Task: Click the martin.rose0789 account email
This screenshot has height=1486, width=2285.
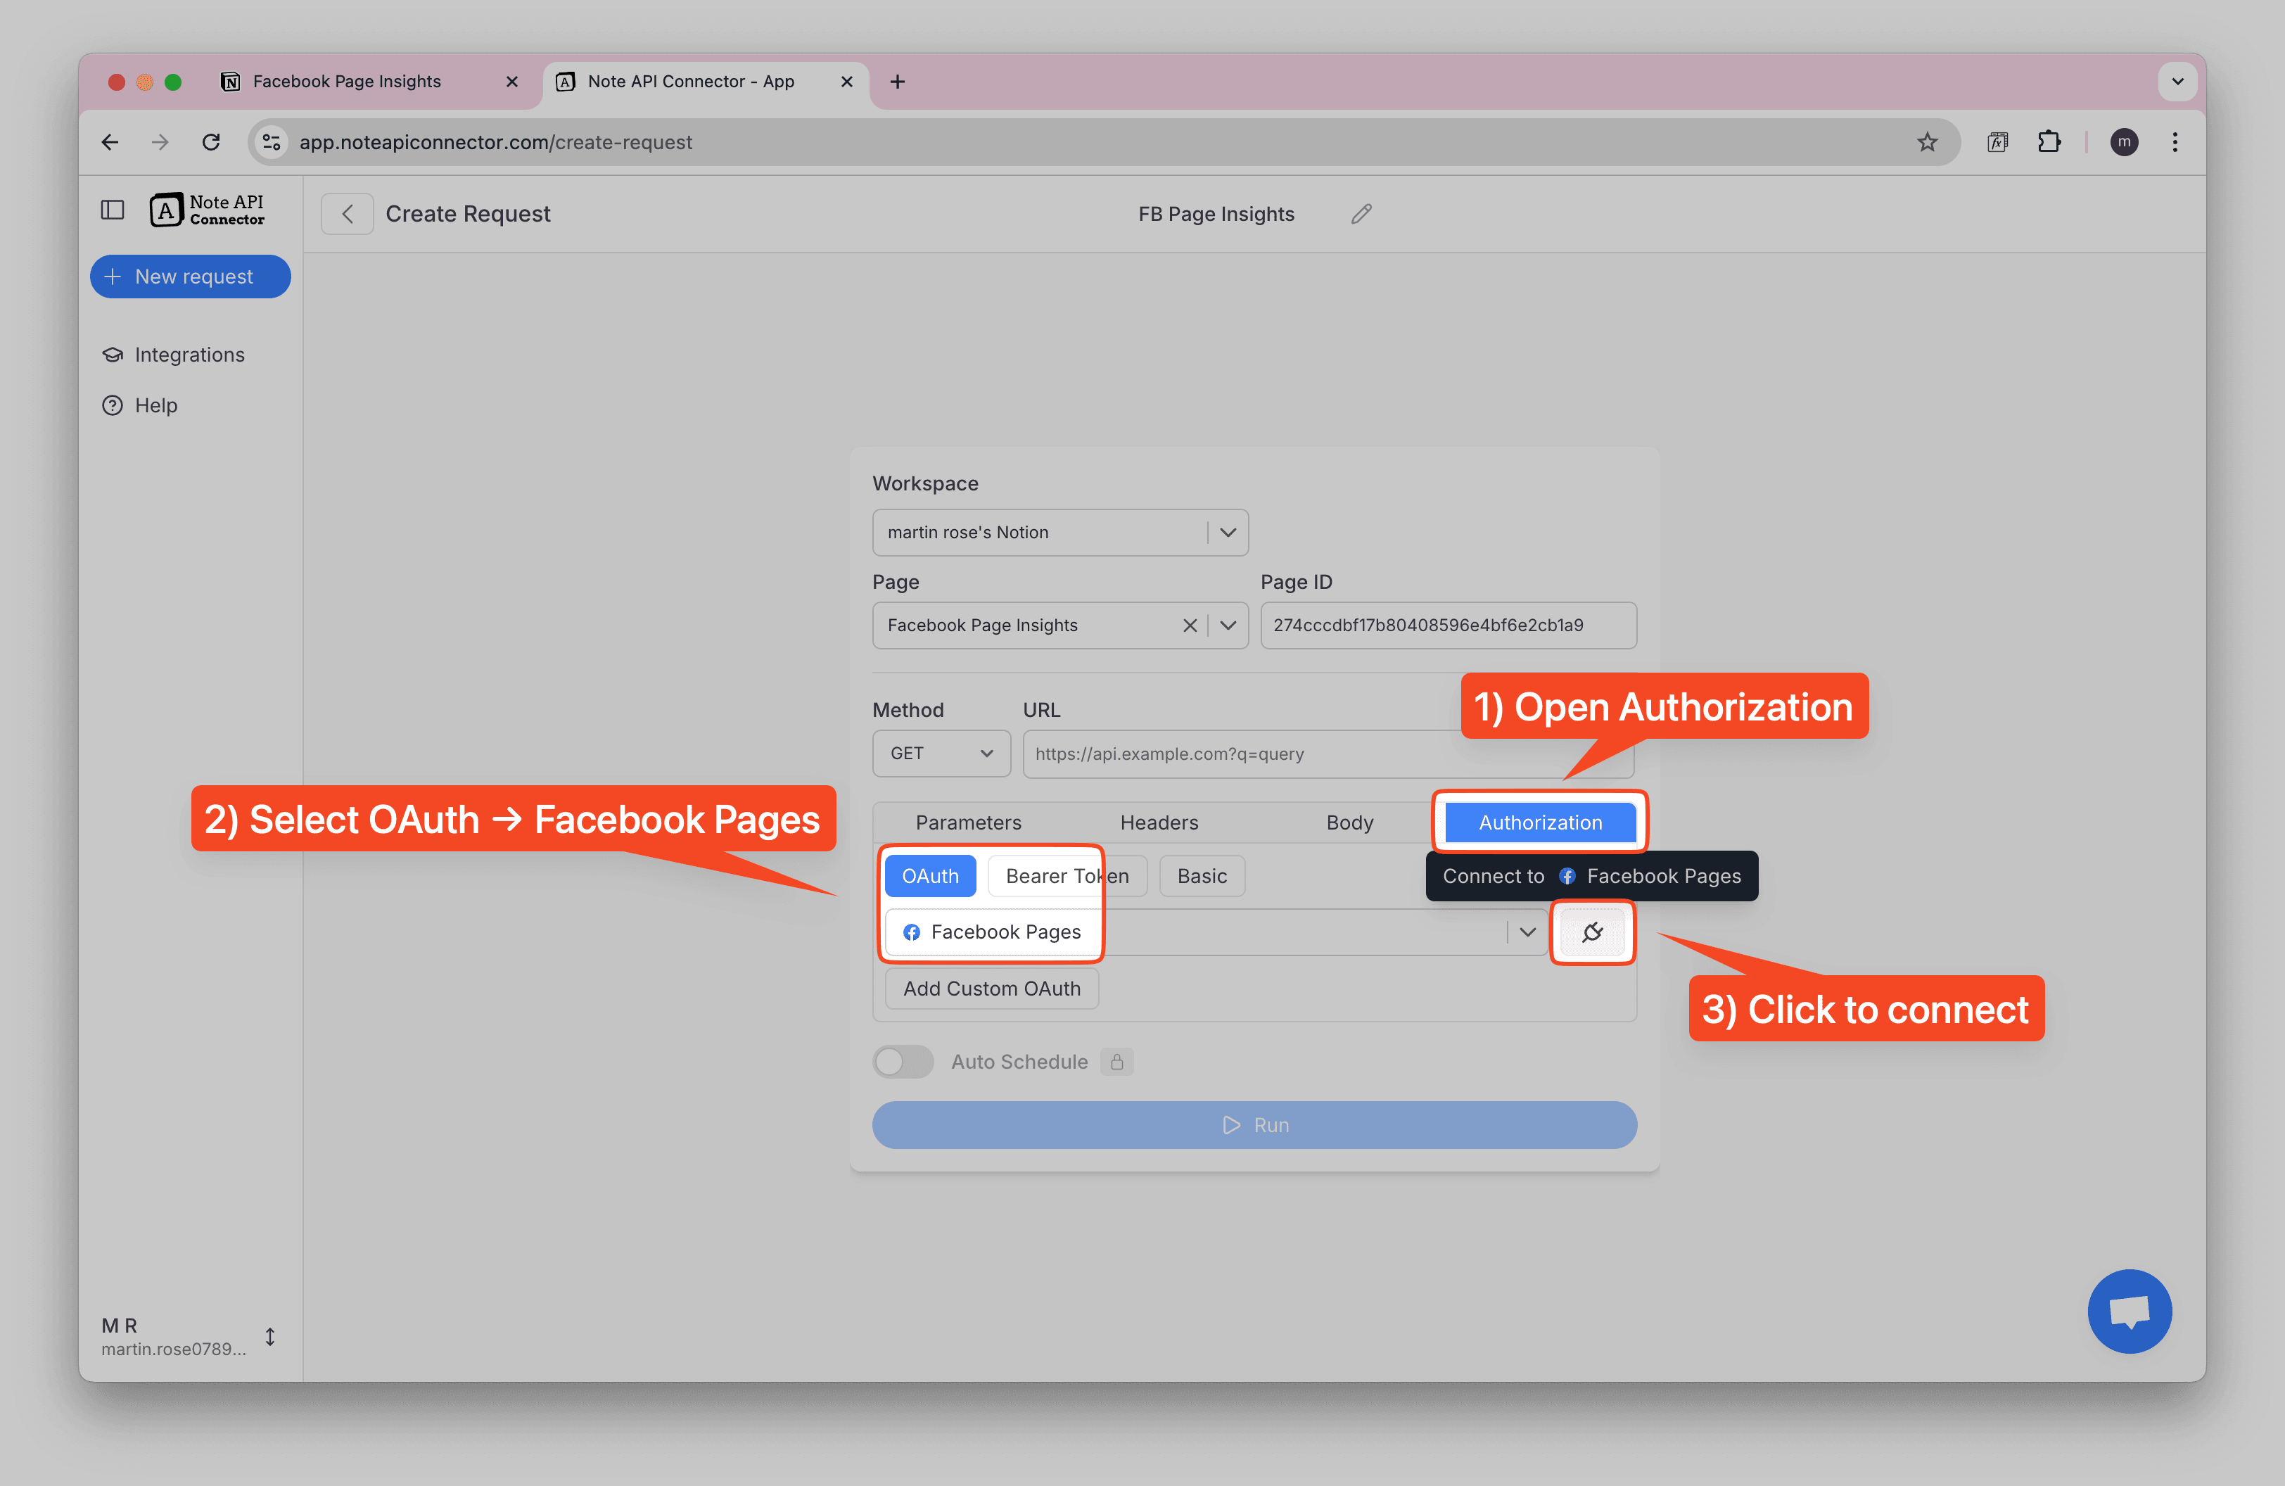Action: (173, 1349)
